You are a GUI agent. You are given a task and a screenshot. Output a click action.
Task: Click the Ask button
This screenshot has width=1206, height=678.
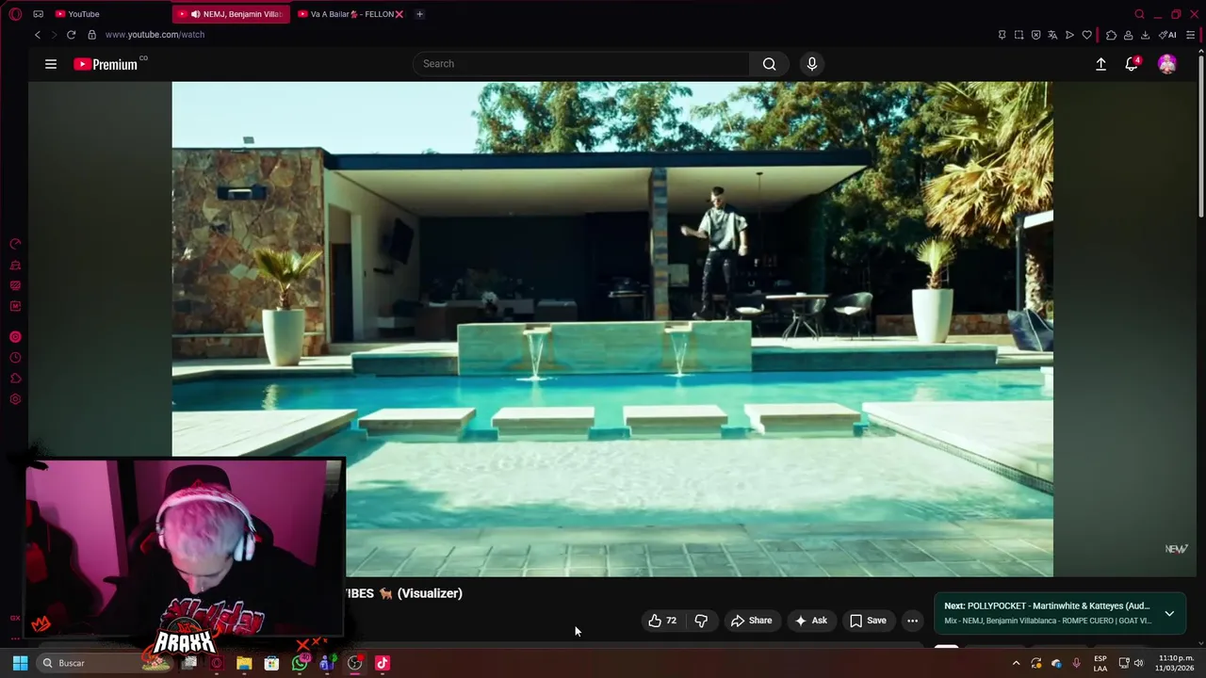coord(810,621)
